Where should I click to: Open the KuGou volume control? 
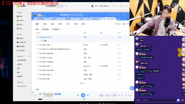coord(119,95)
